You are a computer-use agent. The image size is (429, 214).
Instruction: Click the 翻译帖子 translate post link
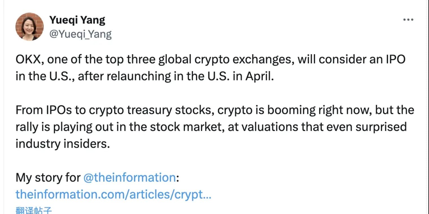(x=34, y=210)
